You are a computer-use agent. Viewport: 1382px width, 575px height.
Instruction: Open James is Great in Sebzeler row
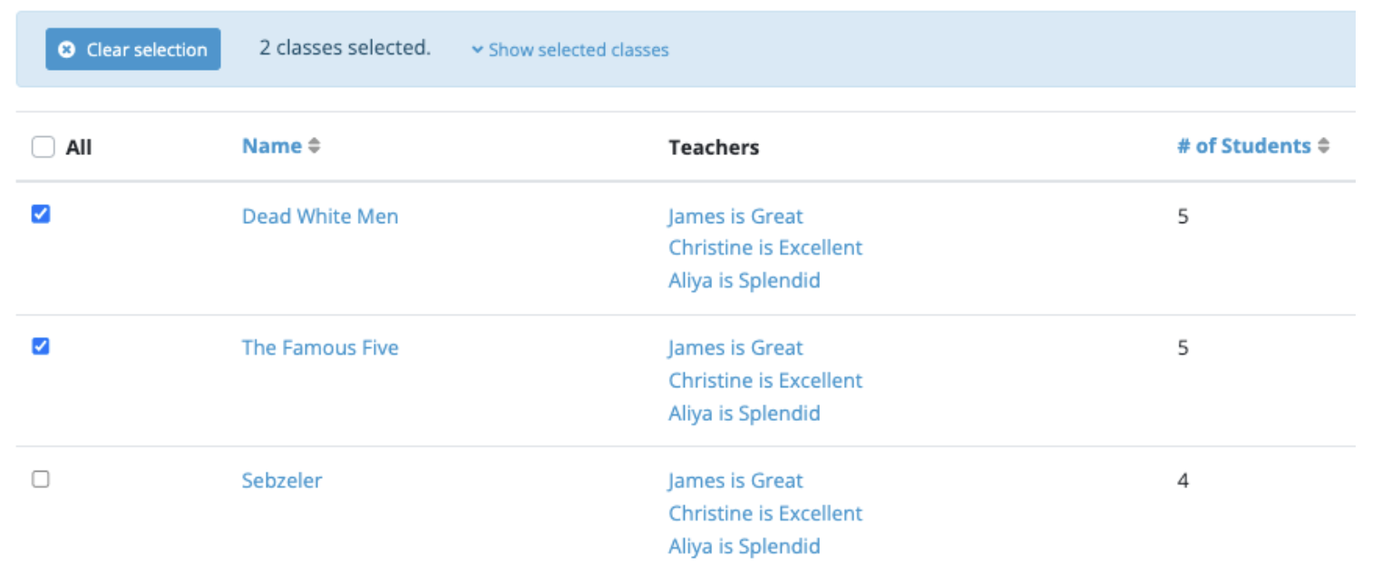[x=735, y=481]
